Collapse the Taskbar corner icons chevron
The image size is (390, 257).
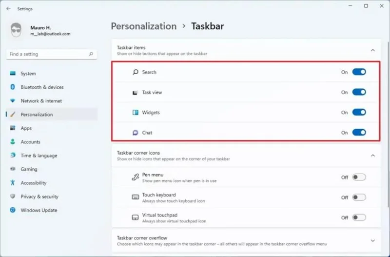tap(373, 156)
